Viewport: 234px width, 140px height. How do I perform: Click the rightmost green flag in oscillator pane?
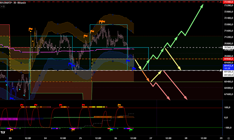point(132,129)
